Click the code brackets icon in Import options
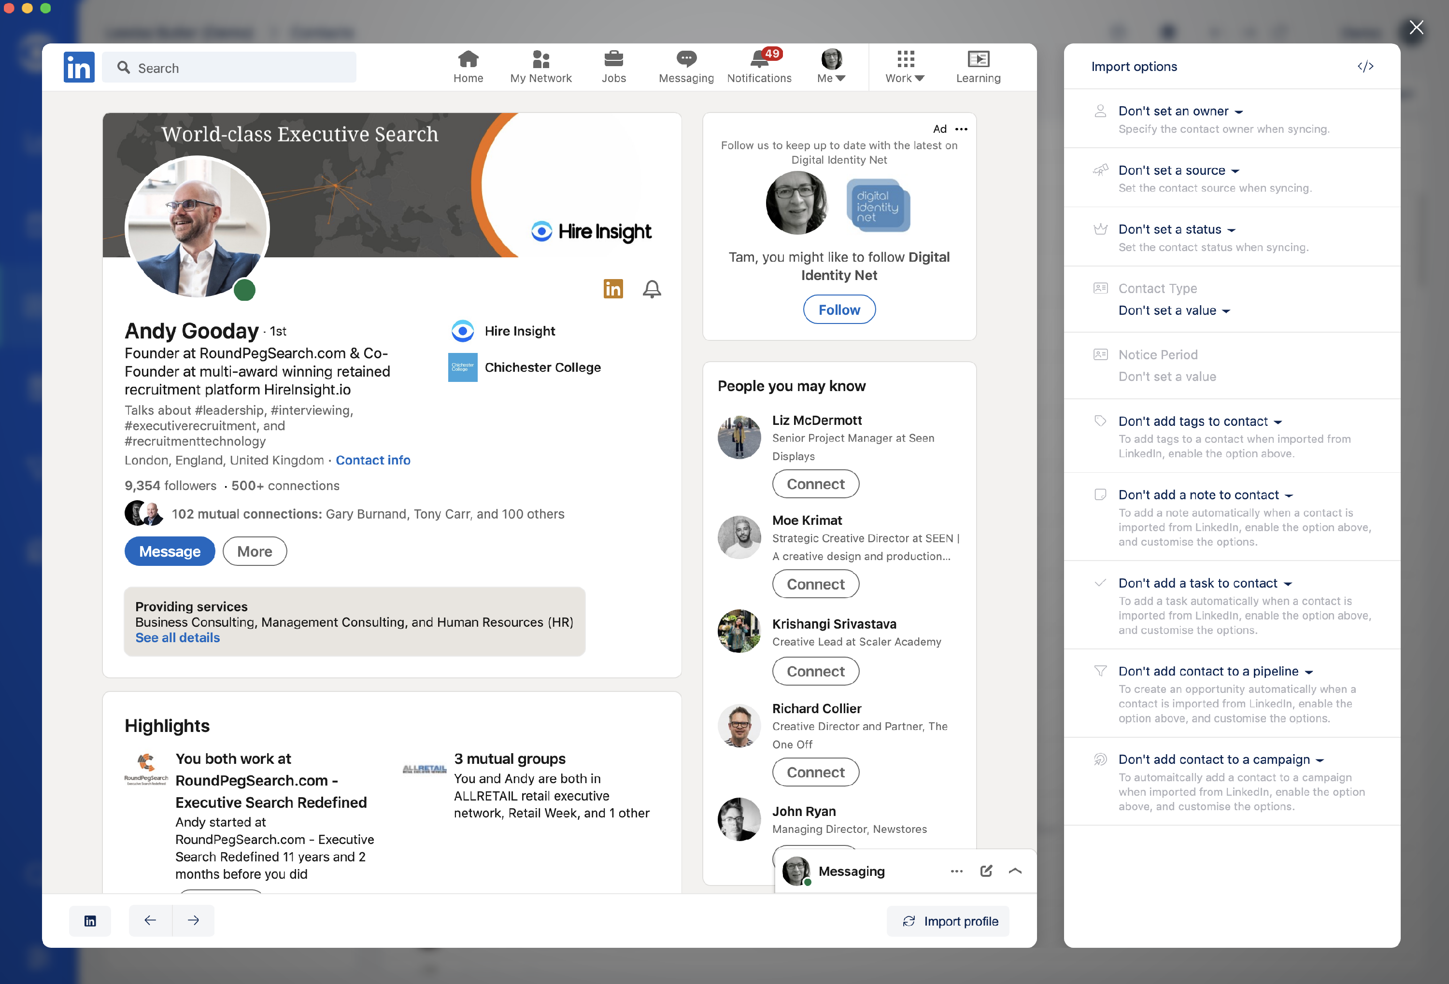The height and width of the screenshot is (984, 1449). pyautogui.click(x=1365, y=67)
